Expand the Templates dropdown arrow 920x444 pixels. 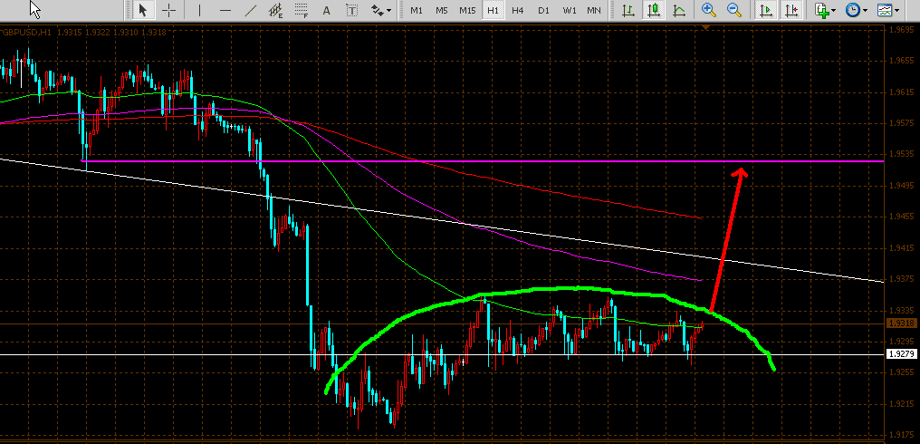[896, 11]
